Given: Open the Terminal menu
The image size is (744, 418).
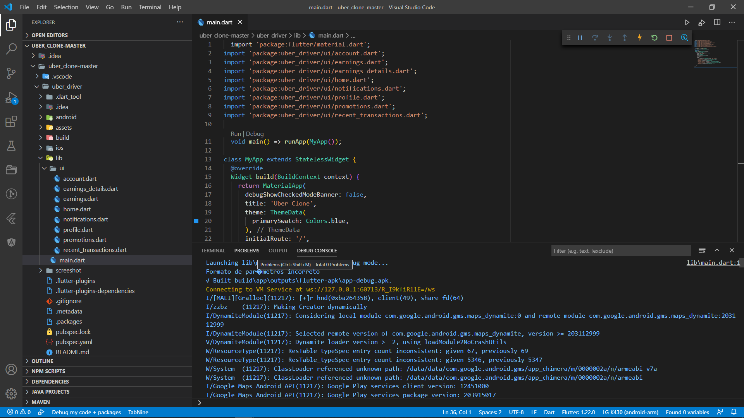Looking at the screenshot, I should pos(150,7).
